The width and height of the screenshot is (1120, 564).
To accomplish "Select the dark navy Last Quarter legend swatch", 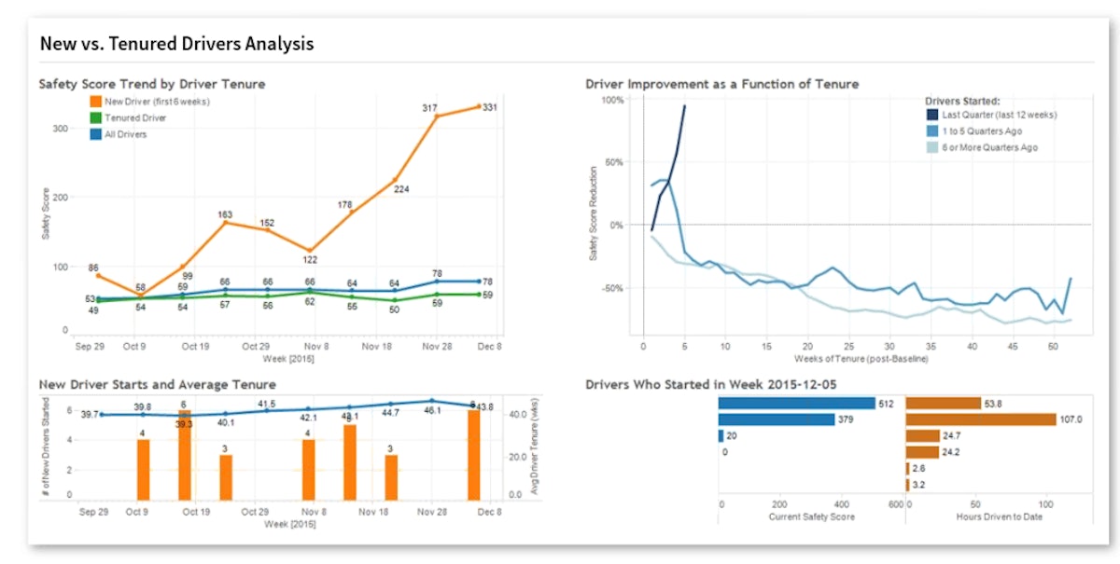I will click(932, 115).
